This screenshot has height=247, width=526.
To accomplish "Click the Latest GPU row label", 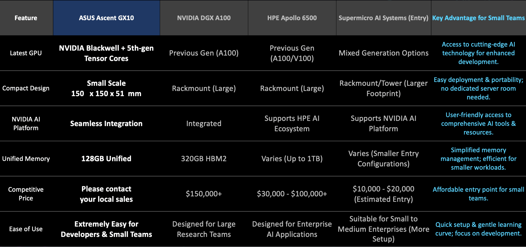I will point(26,53).
